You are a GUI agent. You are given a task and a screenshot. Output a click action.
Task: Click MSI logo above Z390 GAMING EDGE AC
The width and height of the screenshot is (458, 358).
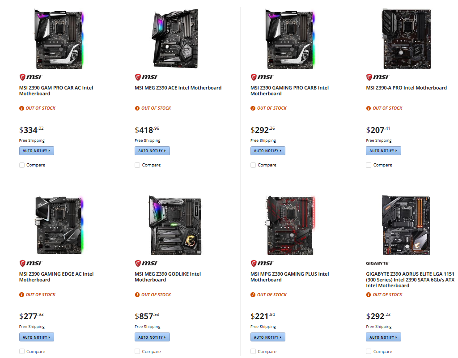pyautogui.click(x=30, y=263)
